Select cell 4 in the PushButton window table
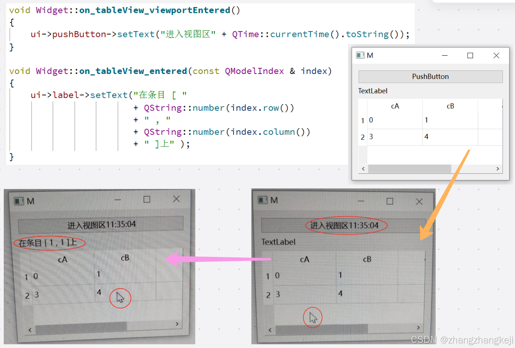This screenshot has height=348, width=515. point(450,137)
